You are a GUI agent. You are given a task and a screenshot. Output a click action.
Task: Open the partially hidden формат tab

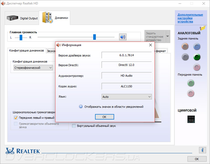point(161,51)
